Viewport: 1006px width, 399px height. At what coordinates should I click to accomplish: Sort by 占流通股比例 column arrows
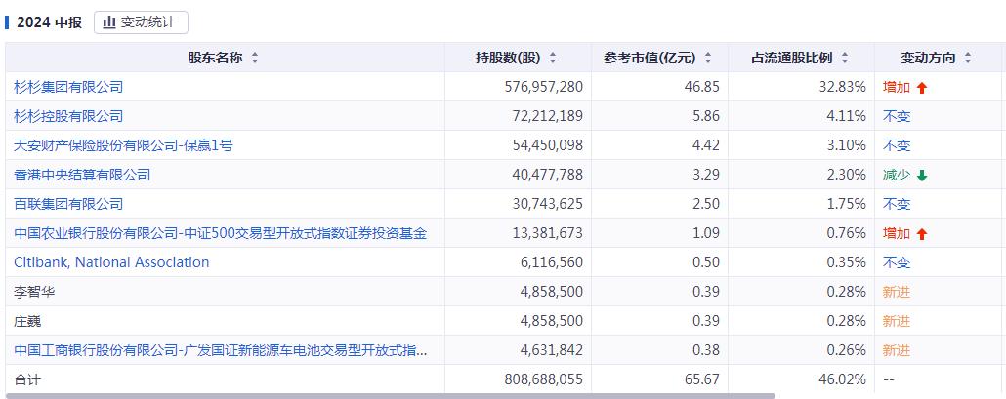point(844,59)
